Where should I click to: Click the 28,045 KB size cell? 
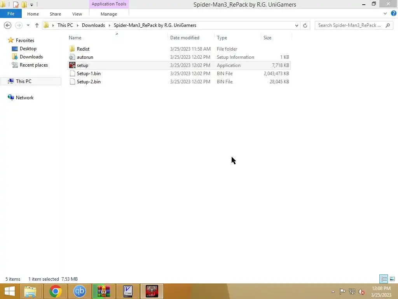(279, 82)
